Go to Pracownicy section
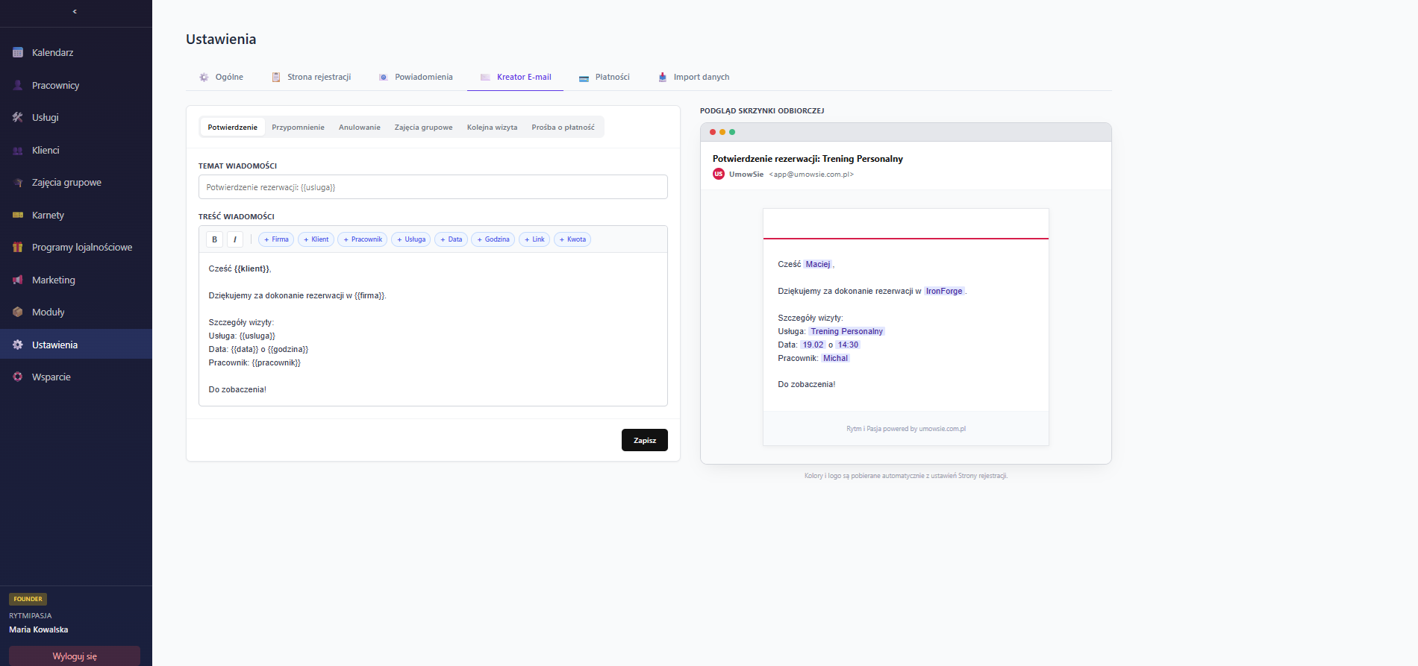Screen dimensions: 1418x666 (x=76, y=85)
